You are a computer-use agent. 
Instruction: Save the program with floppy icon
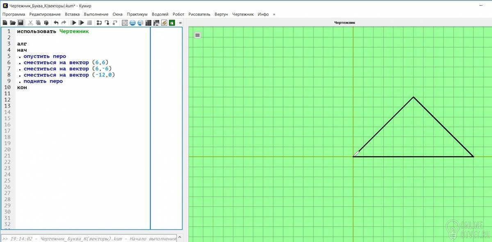pyautogui.click(x=20, y=22)
